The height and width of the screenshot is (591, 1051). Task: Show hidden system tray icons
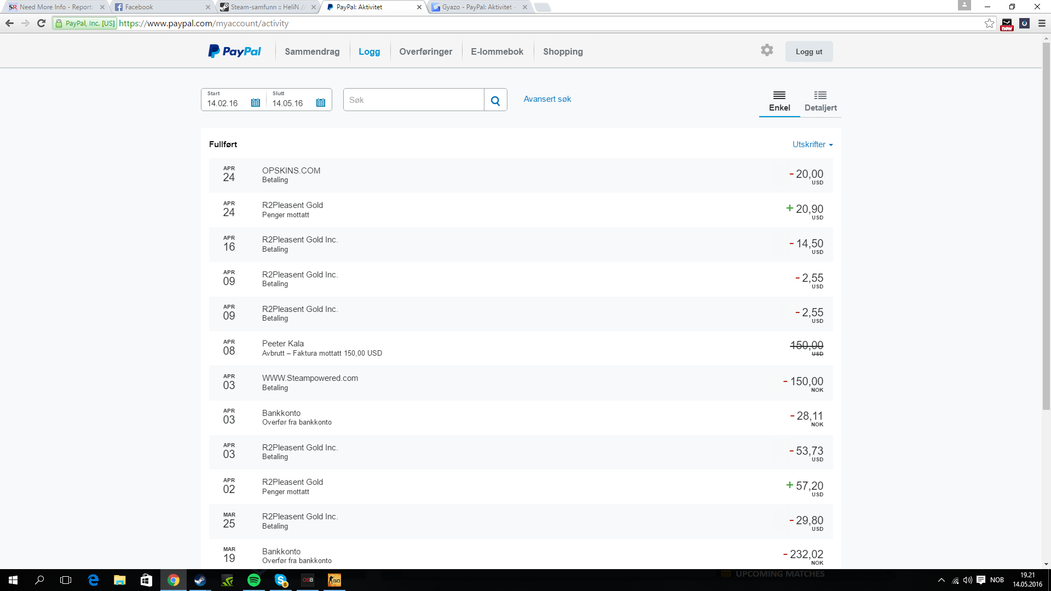click(942, 580)
